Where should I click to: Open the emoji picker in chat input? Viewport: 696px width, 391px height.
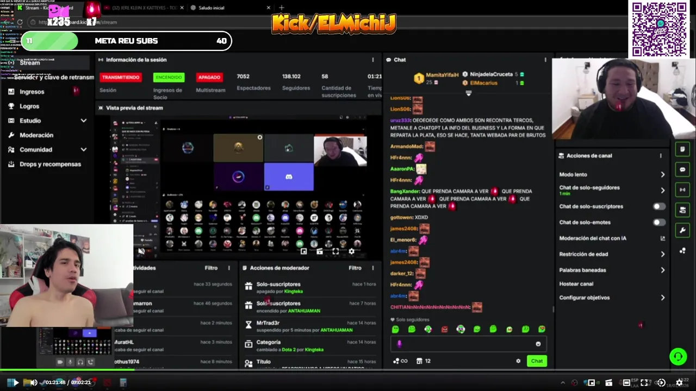coord(538,344)
